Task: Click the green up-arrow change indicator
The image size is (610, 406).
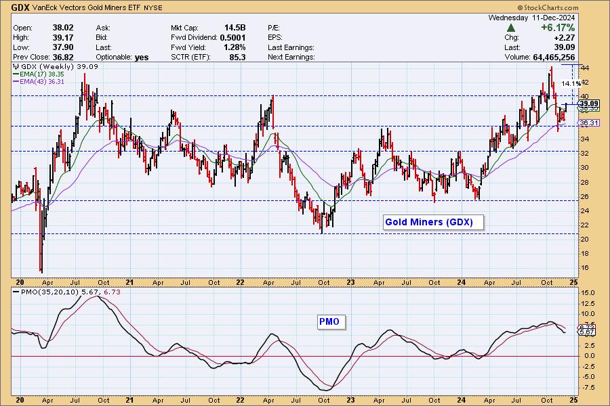Action: [x=511, y=28]
